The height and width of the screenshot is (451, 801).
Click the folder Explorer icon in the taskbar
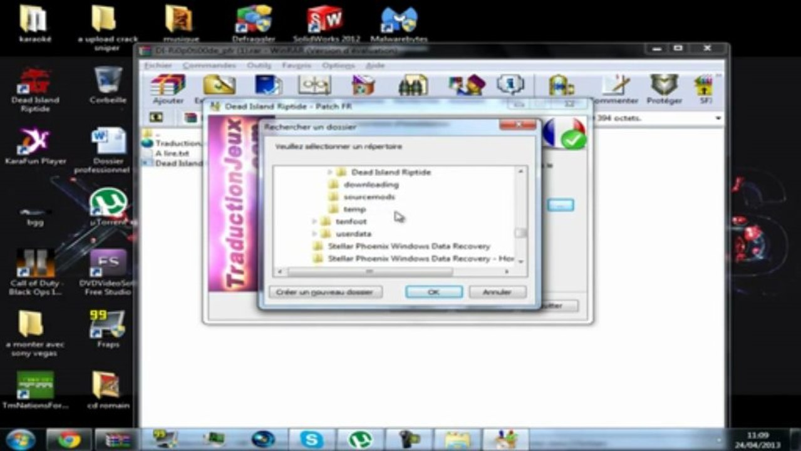click(457, 440)
